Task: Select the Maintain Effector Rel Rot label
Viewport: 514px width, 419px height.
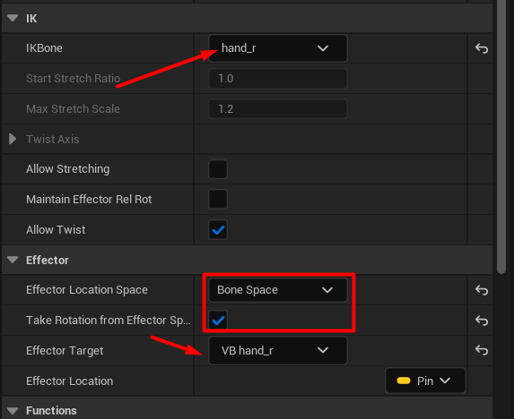Action: 89,199
